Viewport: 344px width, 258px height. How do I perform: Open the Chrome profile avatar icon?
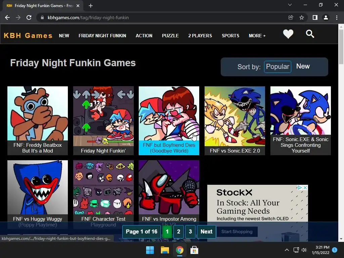(326, 17)
